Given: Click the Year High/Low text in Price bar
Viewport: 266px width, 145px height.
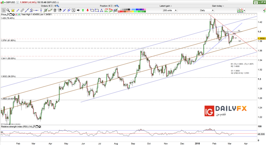Looking at the screenshot, I should (37, 14).
